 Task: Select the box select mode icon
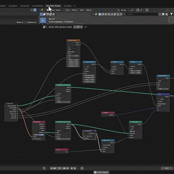41,14
